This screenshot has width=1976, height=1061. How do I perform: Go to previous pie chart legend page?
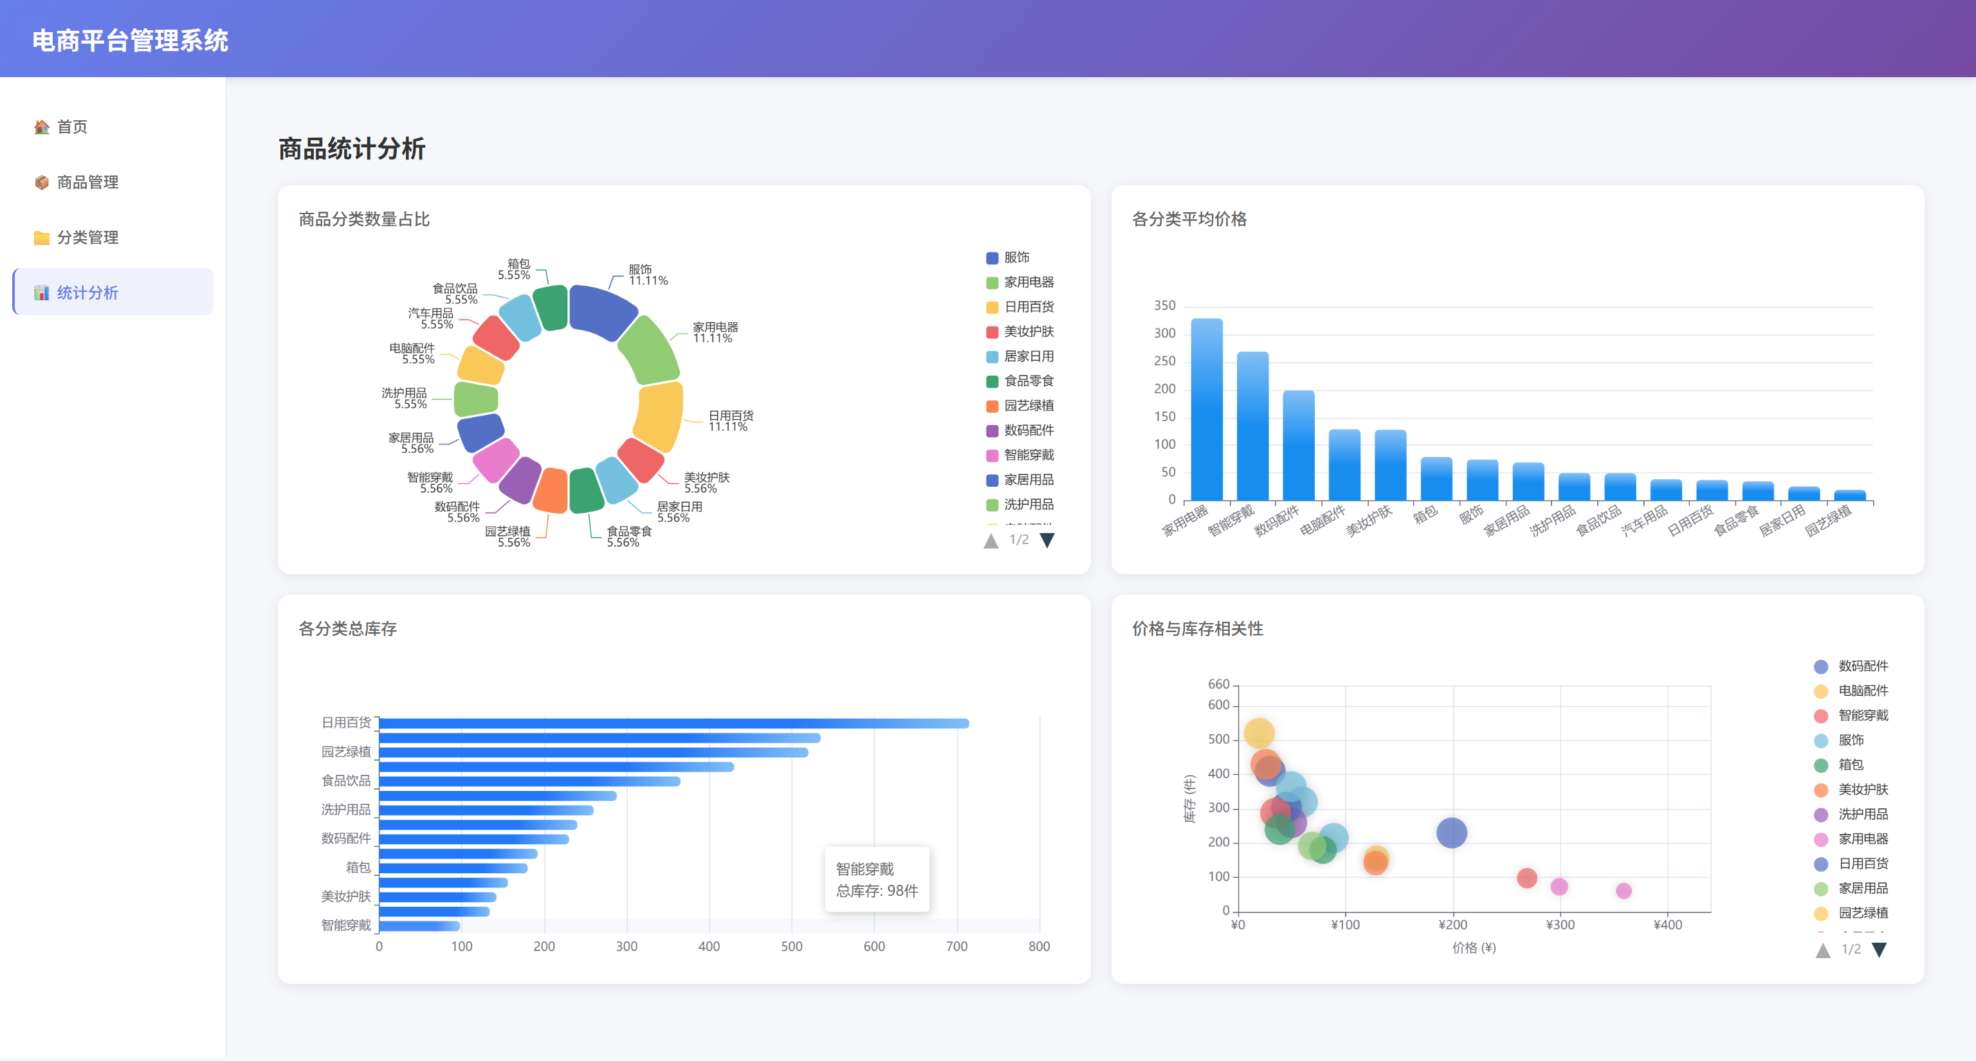pos(991,540)
